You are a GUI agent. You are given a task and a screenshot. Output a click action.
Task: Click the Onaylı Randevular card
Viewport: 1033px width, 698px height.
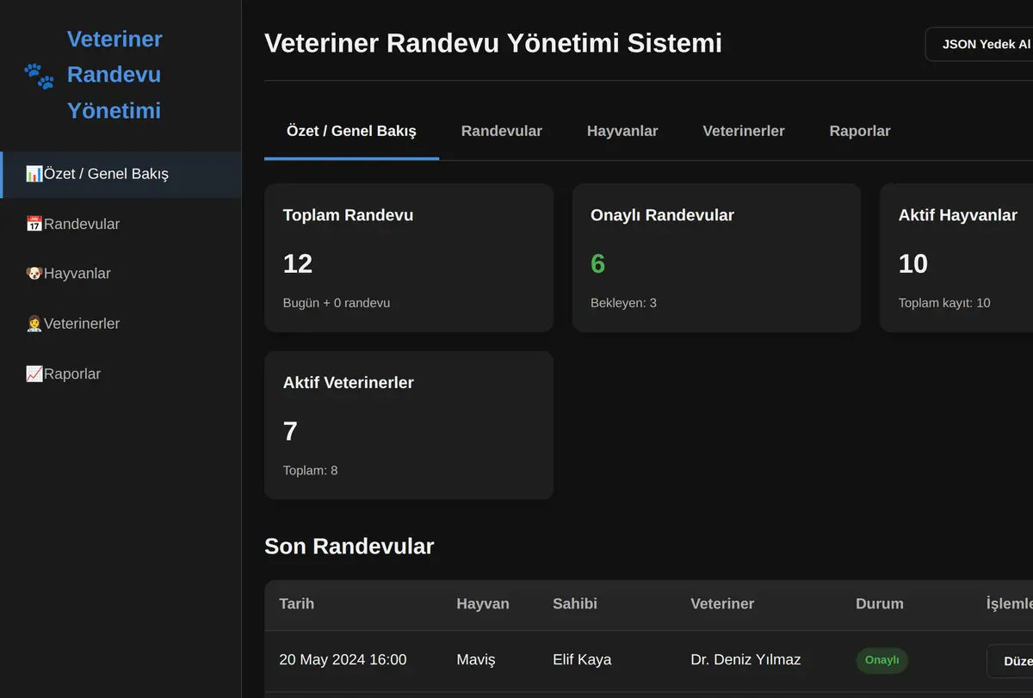pos(716,257)
